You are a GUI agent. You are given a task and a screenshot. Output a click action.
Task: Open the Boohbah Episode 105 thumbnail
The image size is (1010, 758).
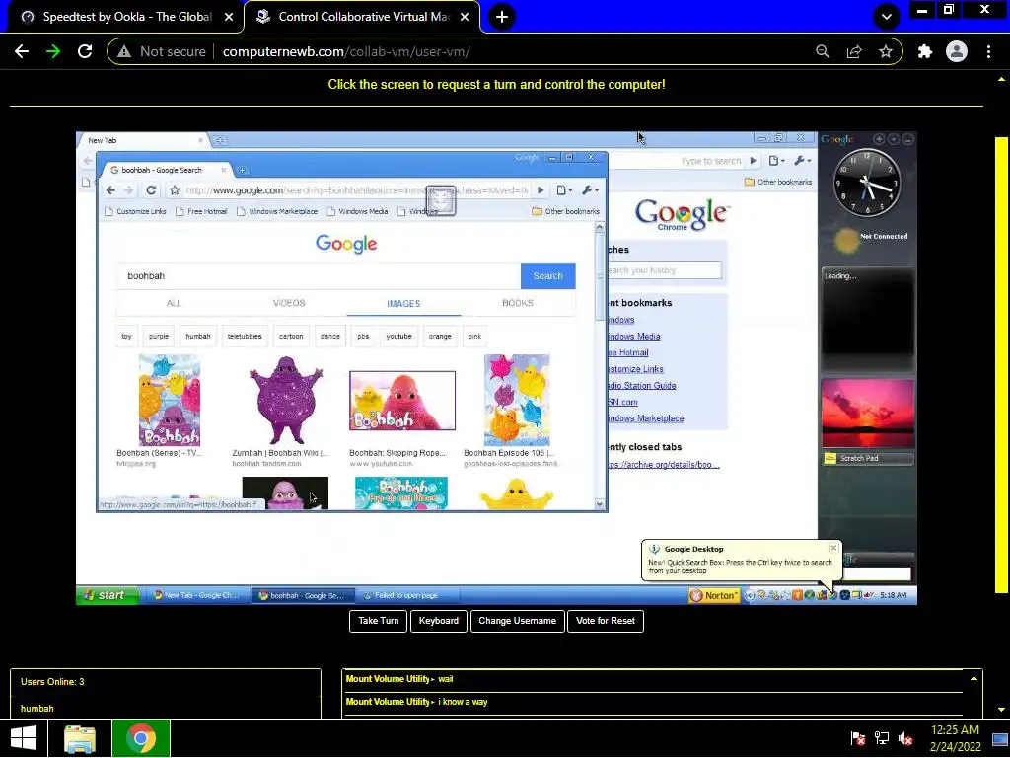[517, 400]
